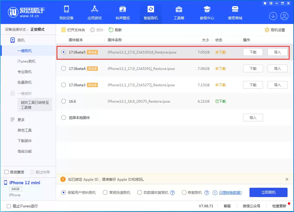This screenshot has height=212, width=294.
Task: Click the 固件版本 column header
Action: coord(76,40)
